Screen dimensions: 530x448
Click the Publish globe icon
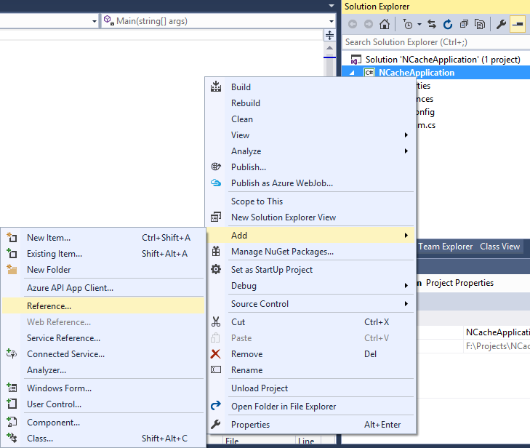[216, 167]
